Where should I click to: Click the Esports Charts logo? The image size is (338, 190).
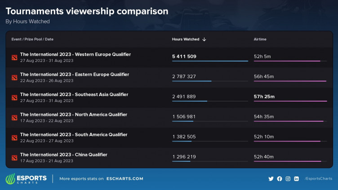click(x=26, y=179)
